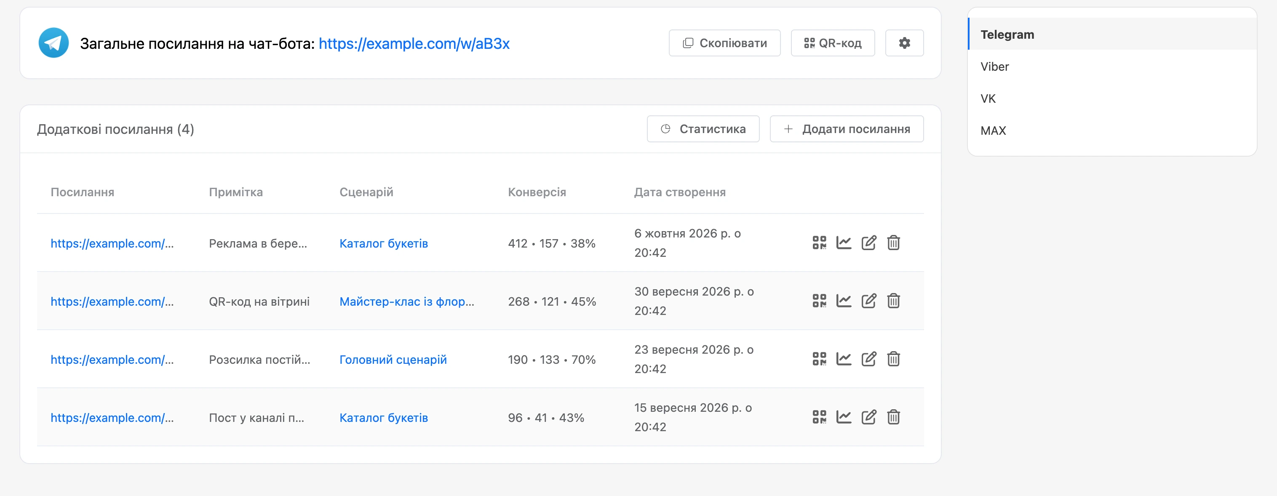Open link in 23 вересня 2026 row
The width and height of the screenshot is (1277, 496).
tap(112, 359)
